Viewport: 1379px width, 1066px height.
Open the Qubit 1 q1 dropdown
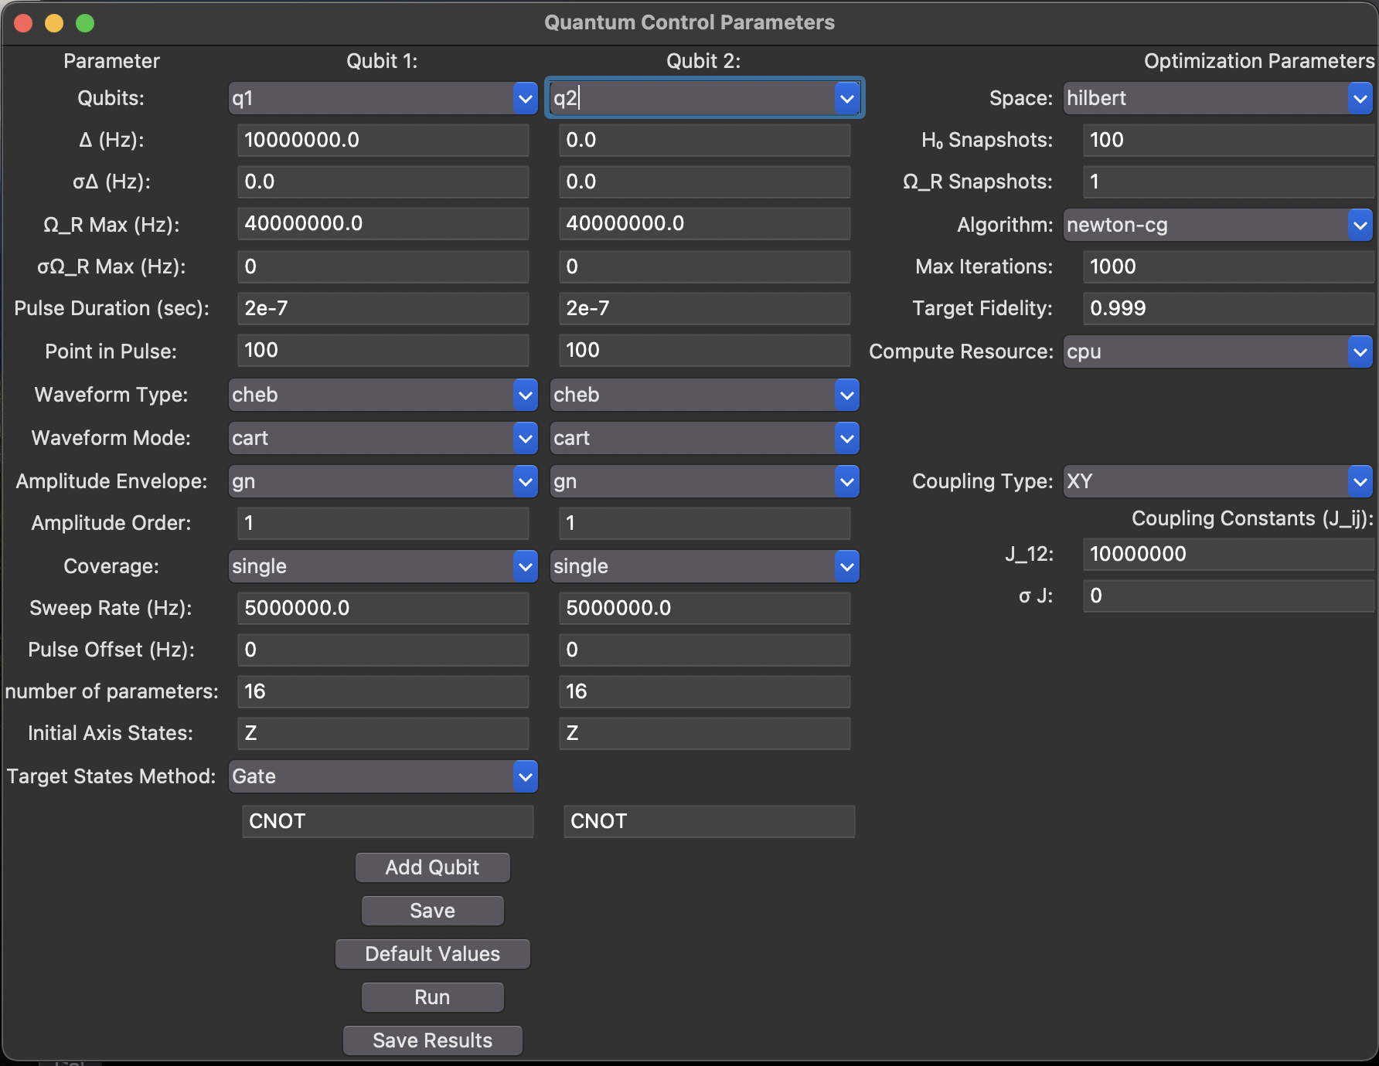pyautogui.click(x=383, y=98)
